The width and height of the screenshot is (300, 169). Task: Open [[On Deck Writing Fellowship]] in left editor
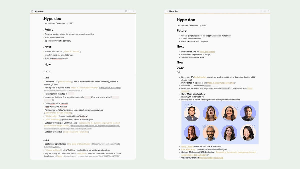click(76, 132)
